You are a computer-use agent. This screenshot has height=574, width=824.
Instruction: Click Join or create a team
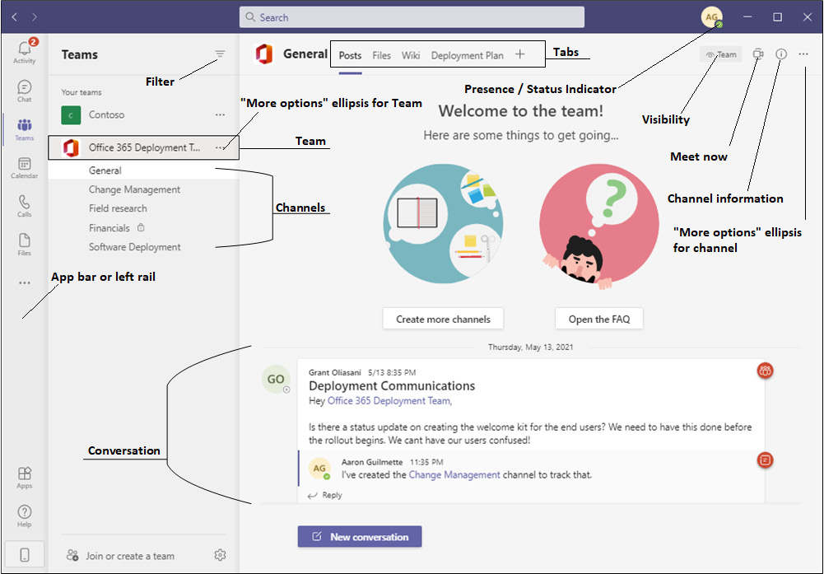tap(120, 556)
